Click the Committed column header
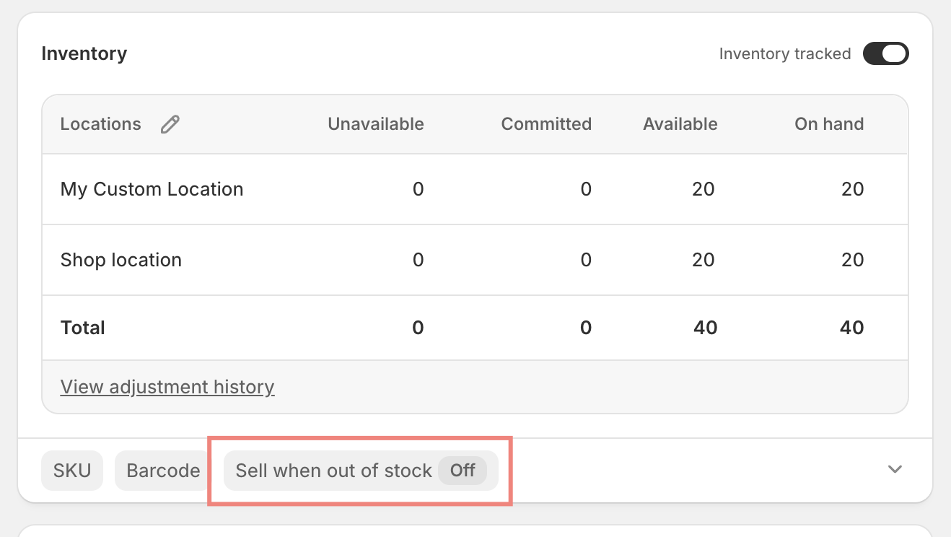Image resolution: width=951 pixels, height=537 pixels. [x=546, y=124]
